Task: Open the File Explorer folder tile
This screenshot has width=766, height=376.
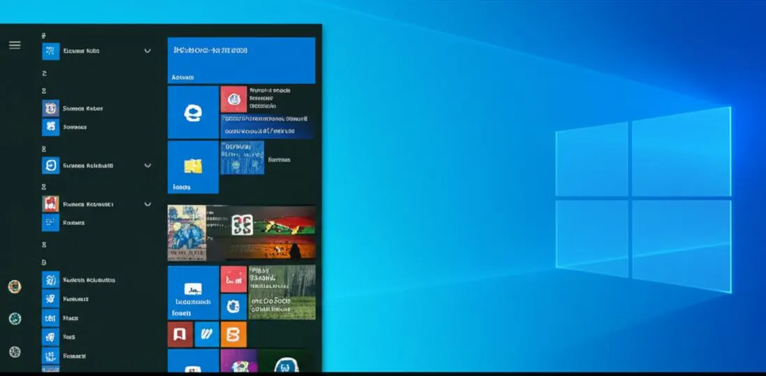Action: 193,167
